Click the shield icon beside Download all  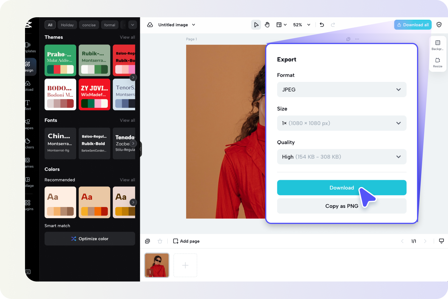(439, 25)
